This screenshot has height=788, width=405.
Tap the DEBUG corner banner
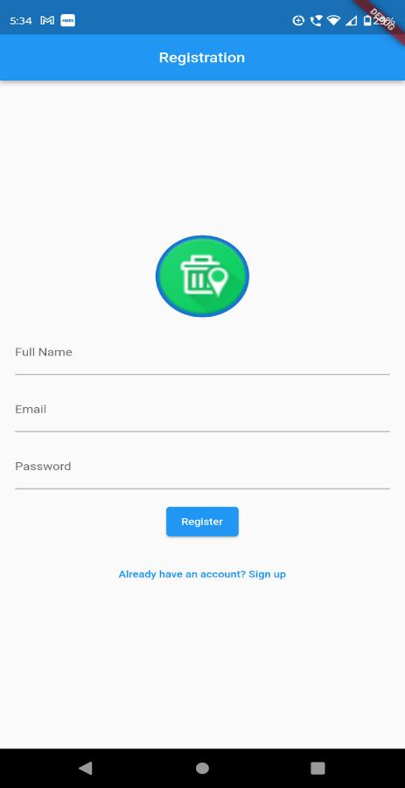point(383,19)
